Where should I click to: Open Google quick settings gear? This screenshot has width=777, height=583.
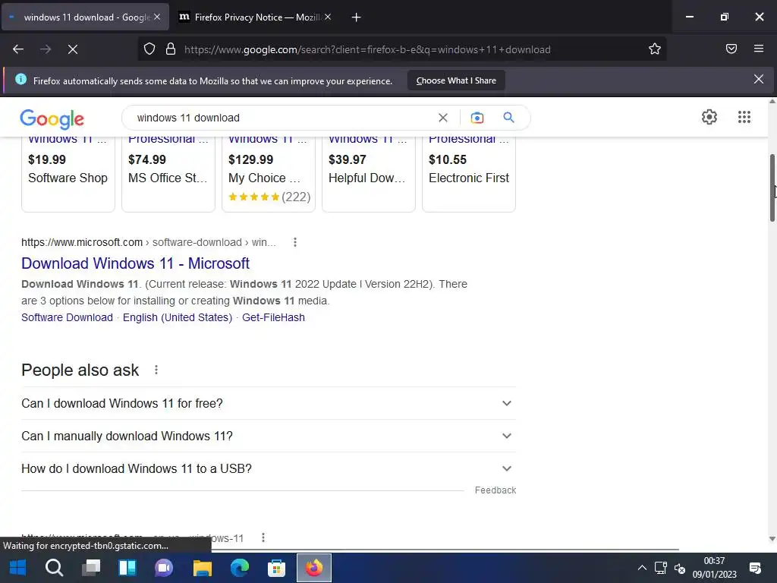[x=709, y=117]
